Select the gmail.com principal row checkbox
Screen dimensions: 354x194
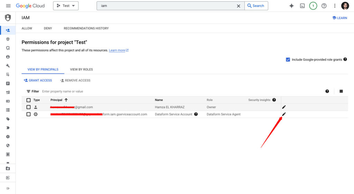click(x=28, y=107)
